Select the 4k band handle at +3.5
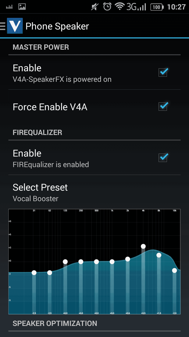 [x=143, y=246]
